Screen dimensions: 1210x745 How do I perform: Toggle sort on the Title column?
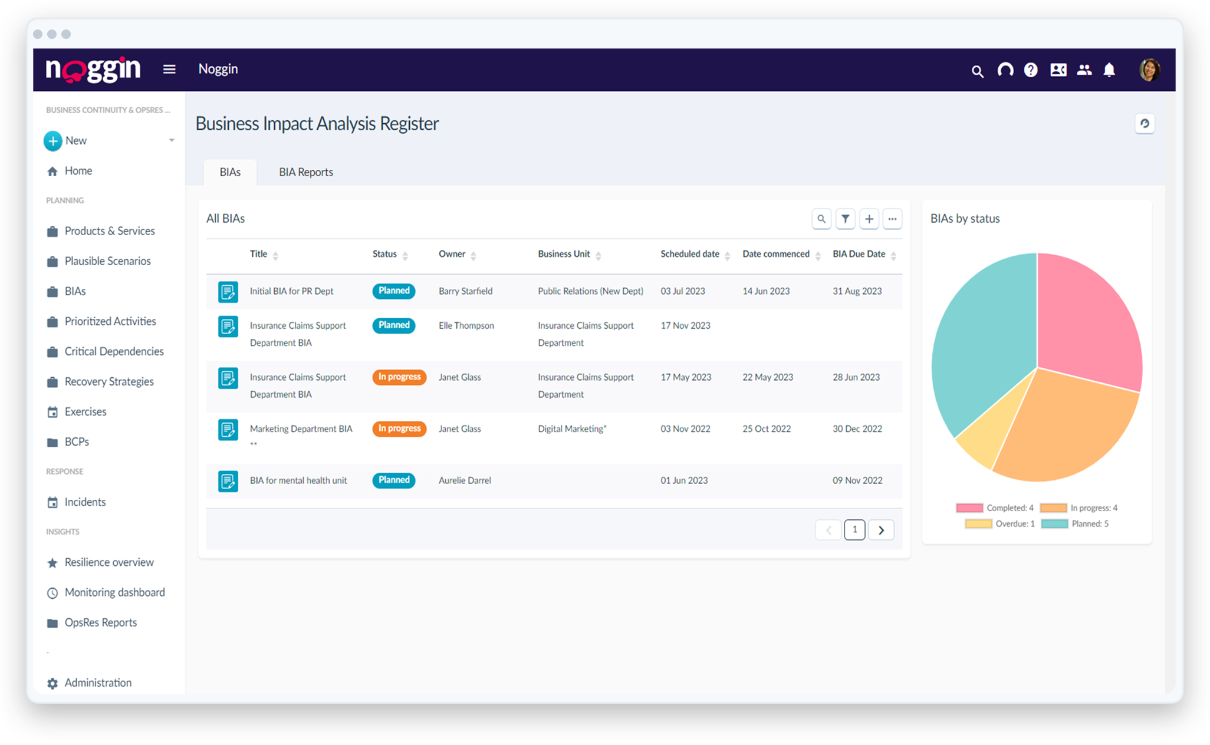pos(275,255)
